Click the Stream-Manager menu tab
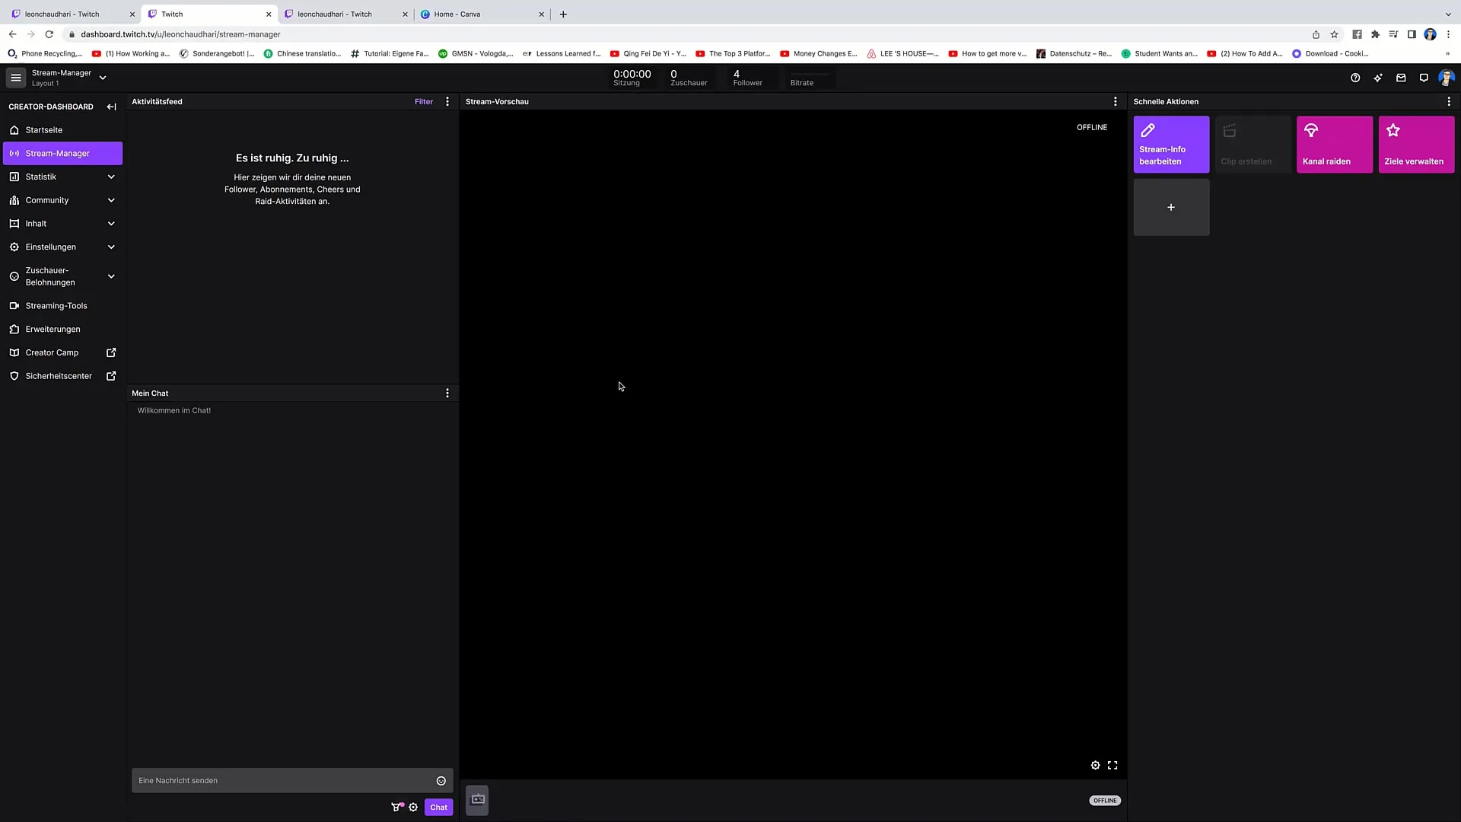The height and width of the screenshot is (822, 1461). [57, 152]
